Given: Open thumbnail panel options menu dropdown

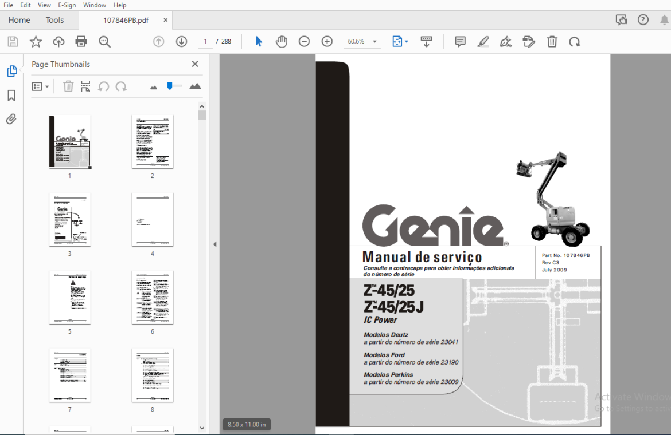Looking at the screenshot, I should click(40, 86).
